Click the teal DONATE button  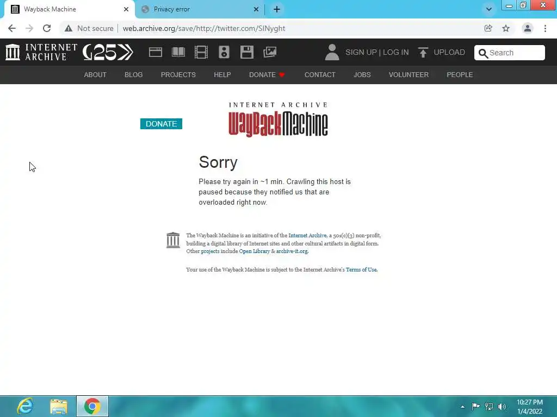pos(161,124)
